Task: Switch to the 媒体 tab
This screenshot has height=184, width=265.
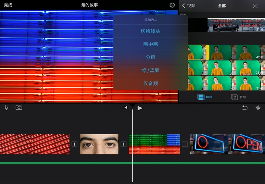Action: tap(205, 97)
